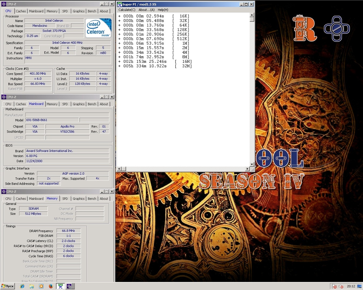
Task: Click the Super PI 32M result line
Action: coord(155,66)
